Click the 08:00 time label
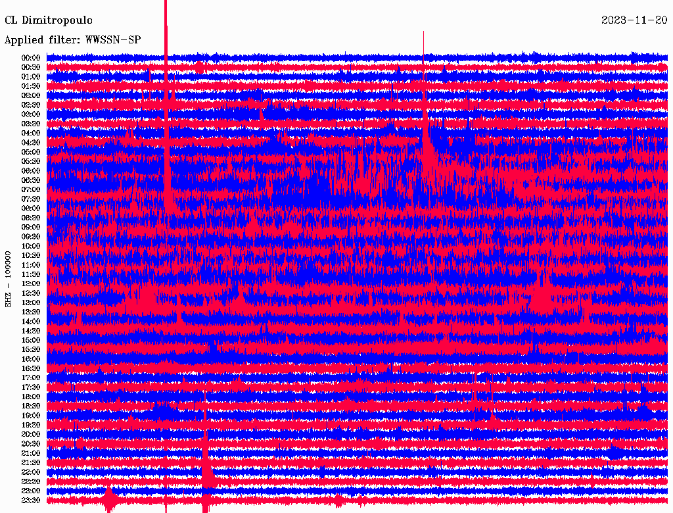Image resolution: width=673 pixels, height=513 pixels. tap(31, 208)
